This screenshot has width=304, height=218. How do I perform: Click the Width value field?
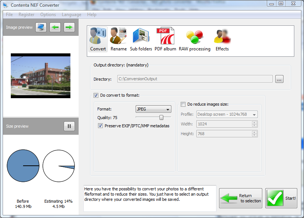point(224,124)
